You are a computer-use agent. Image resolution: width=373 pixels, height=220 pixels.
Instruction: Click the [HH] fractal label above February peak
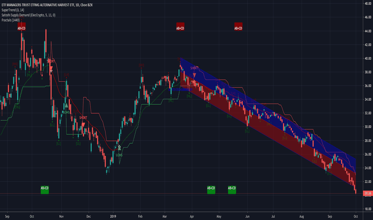click(x=142, y=65)
